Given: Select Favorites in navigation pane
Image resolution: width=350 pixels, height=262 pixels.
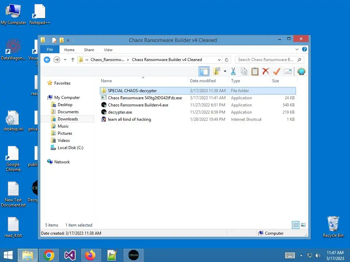Looking at the screenshot, I should [x=59, y=83].
